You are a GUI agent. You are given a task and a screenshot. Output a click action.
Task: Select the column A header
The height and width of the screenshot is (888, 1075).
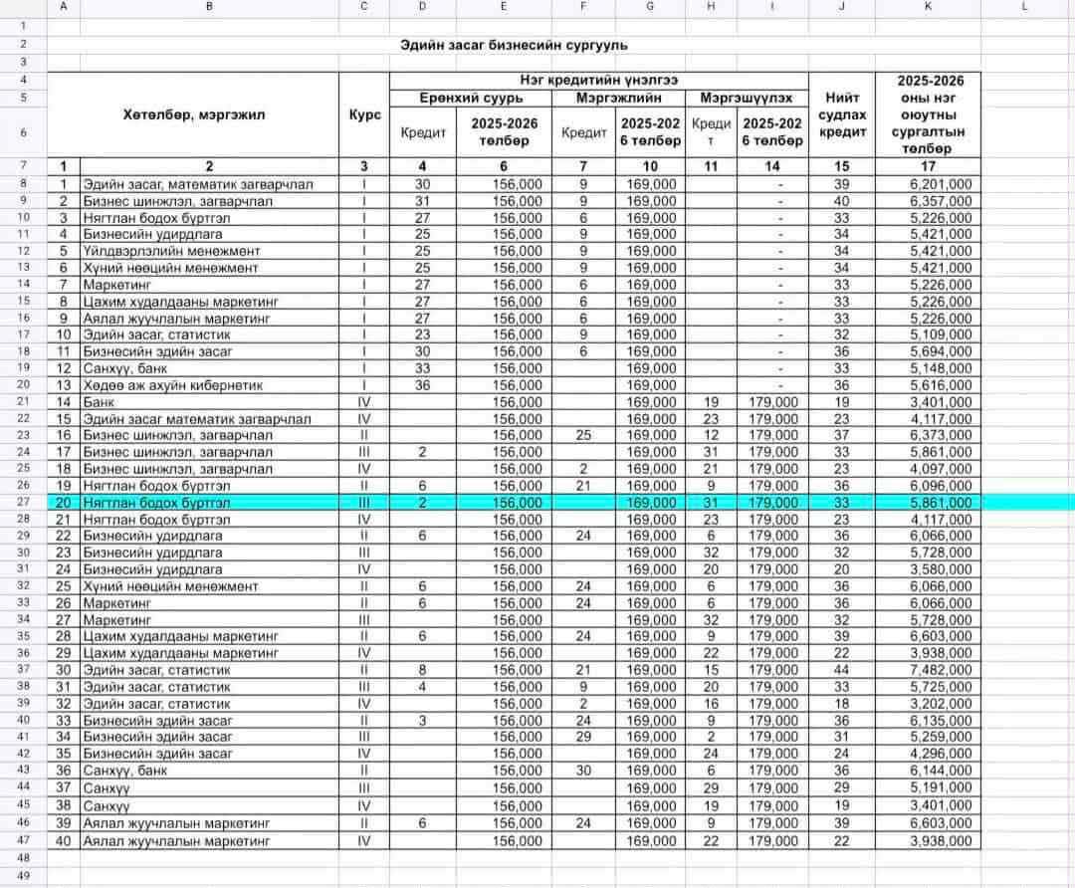(64, 6)
